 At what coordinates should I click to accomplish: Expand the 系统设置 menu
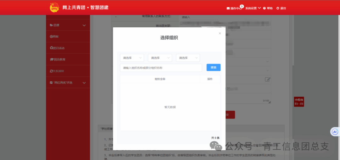pos(253,8)
